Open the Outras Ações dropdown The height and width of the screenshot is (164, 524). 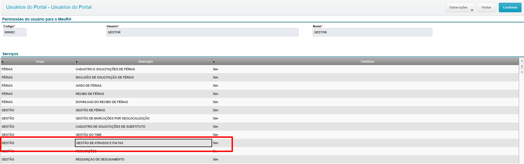[460, 8]
